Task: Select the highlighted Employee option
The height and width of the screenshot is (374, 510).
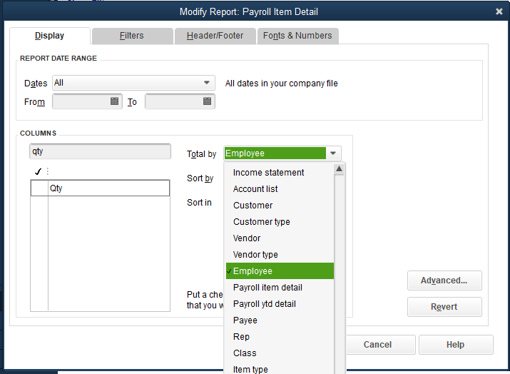Action: coord(280,271)
